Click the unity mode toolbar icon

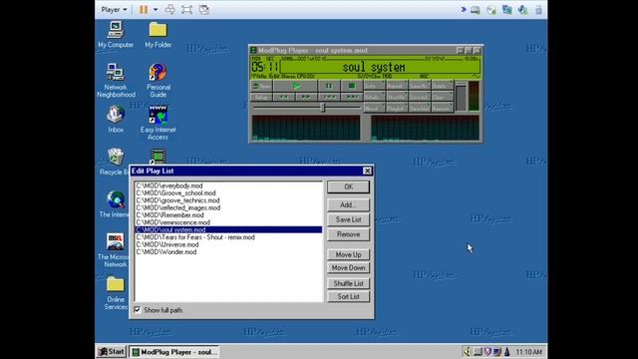(x=203, y=9)
